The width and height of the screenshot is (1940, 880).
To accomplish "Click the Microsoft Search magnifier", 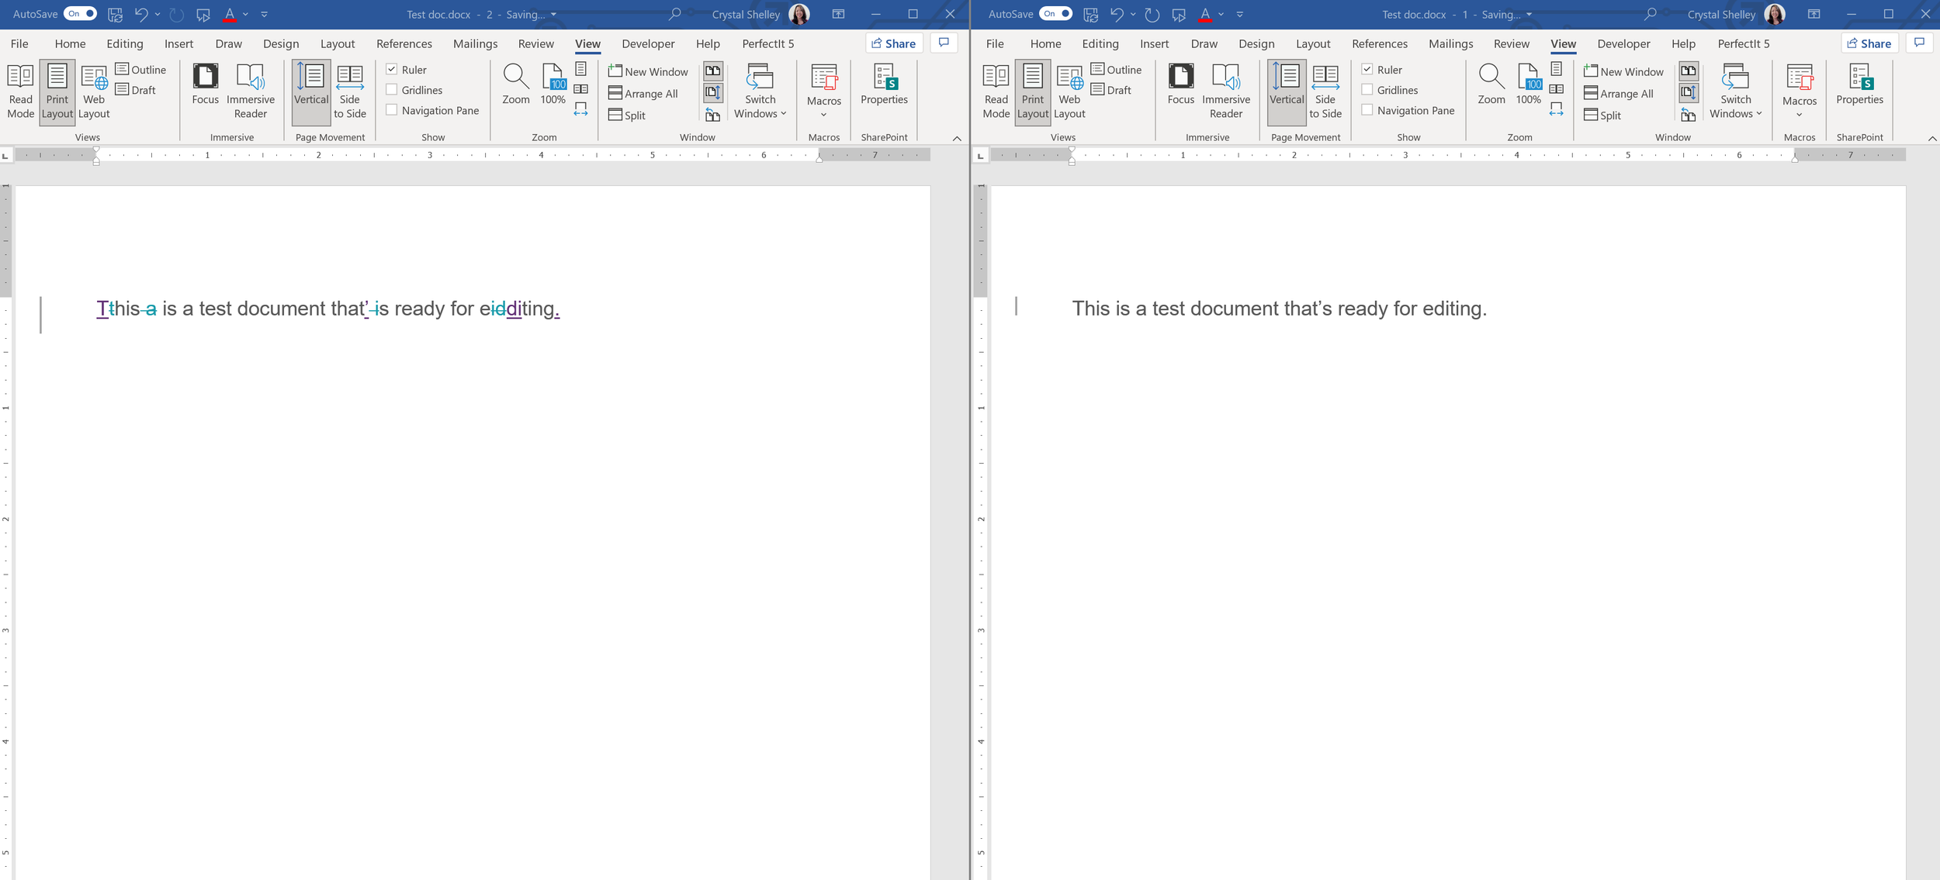I will (x=674, y=13).
